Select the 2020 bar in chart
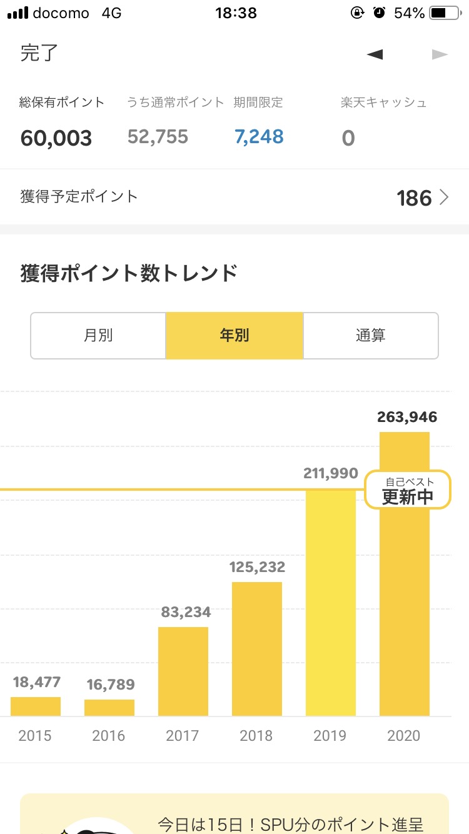469x834 pixels. (405, 613)
